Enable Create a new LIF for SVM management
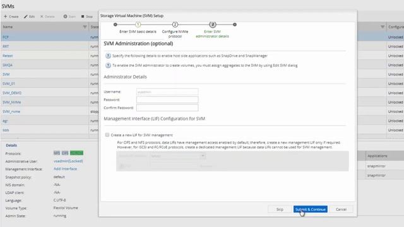The image size is (404, 227). (107, 135)
